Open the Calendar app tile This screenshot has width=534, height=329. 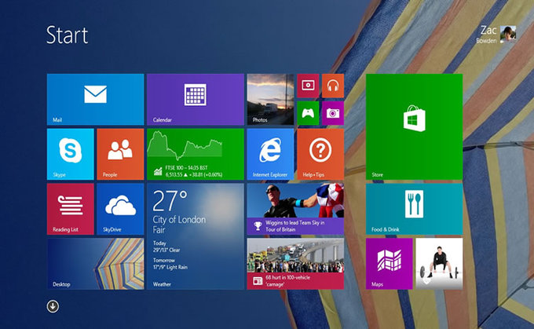click(x=195, y=99)
